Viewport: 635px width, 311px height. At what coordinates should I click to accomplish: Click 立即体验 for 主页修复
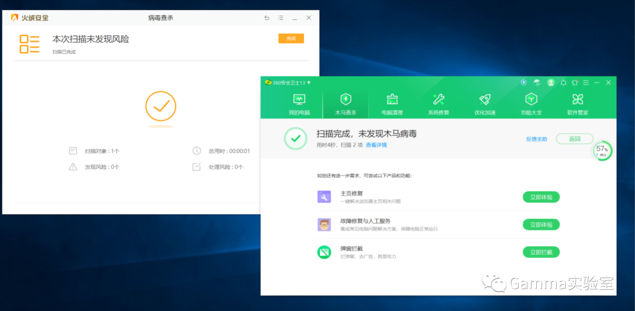click(541, 197)
